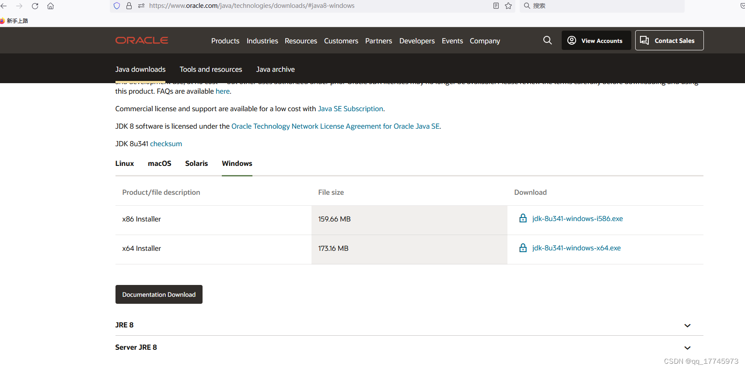Screen dimensions: 745x369
Task: Click the browser forward arrow
Action: [x=19, y=6]
